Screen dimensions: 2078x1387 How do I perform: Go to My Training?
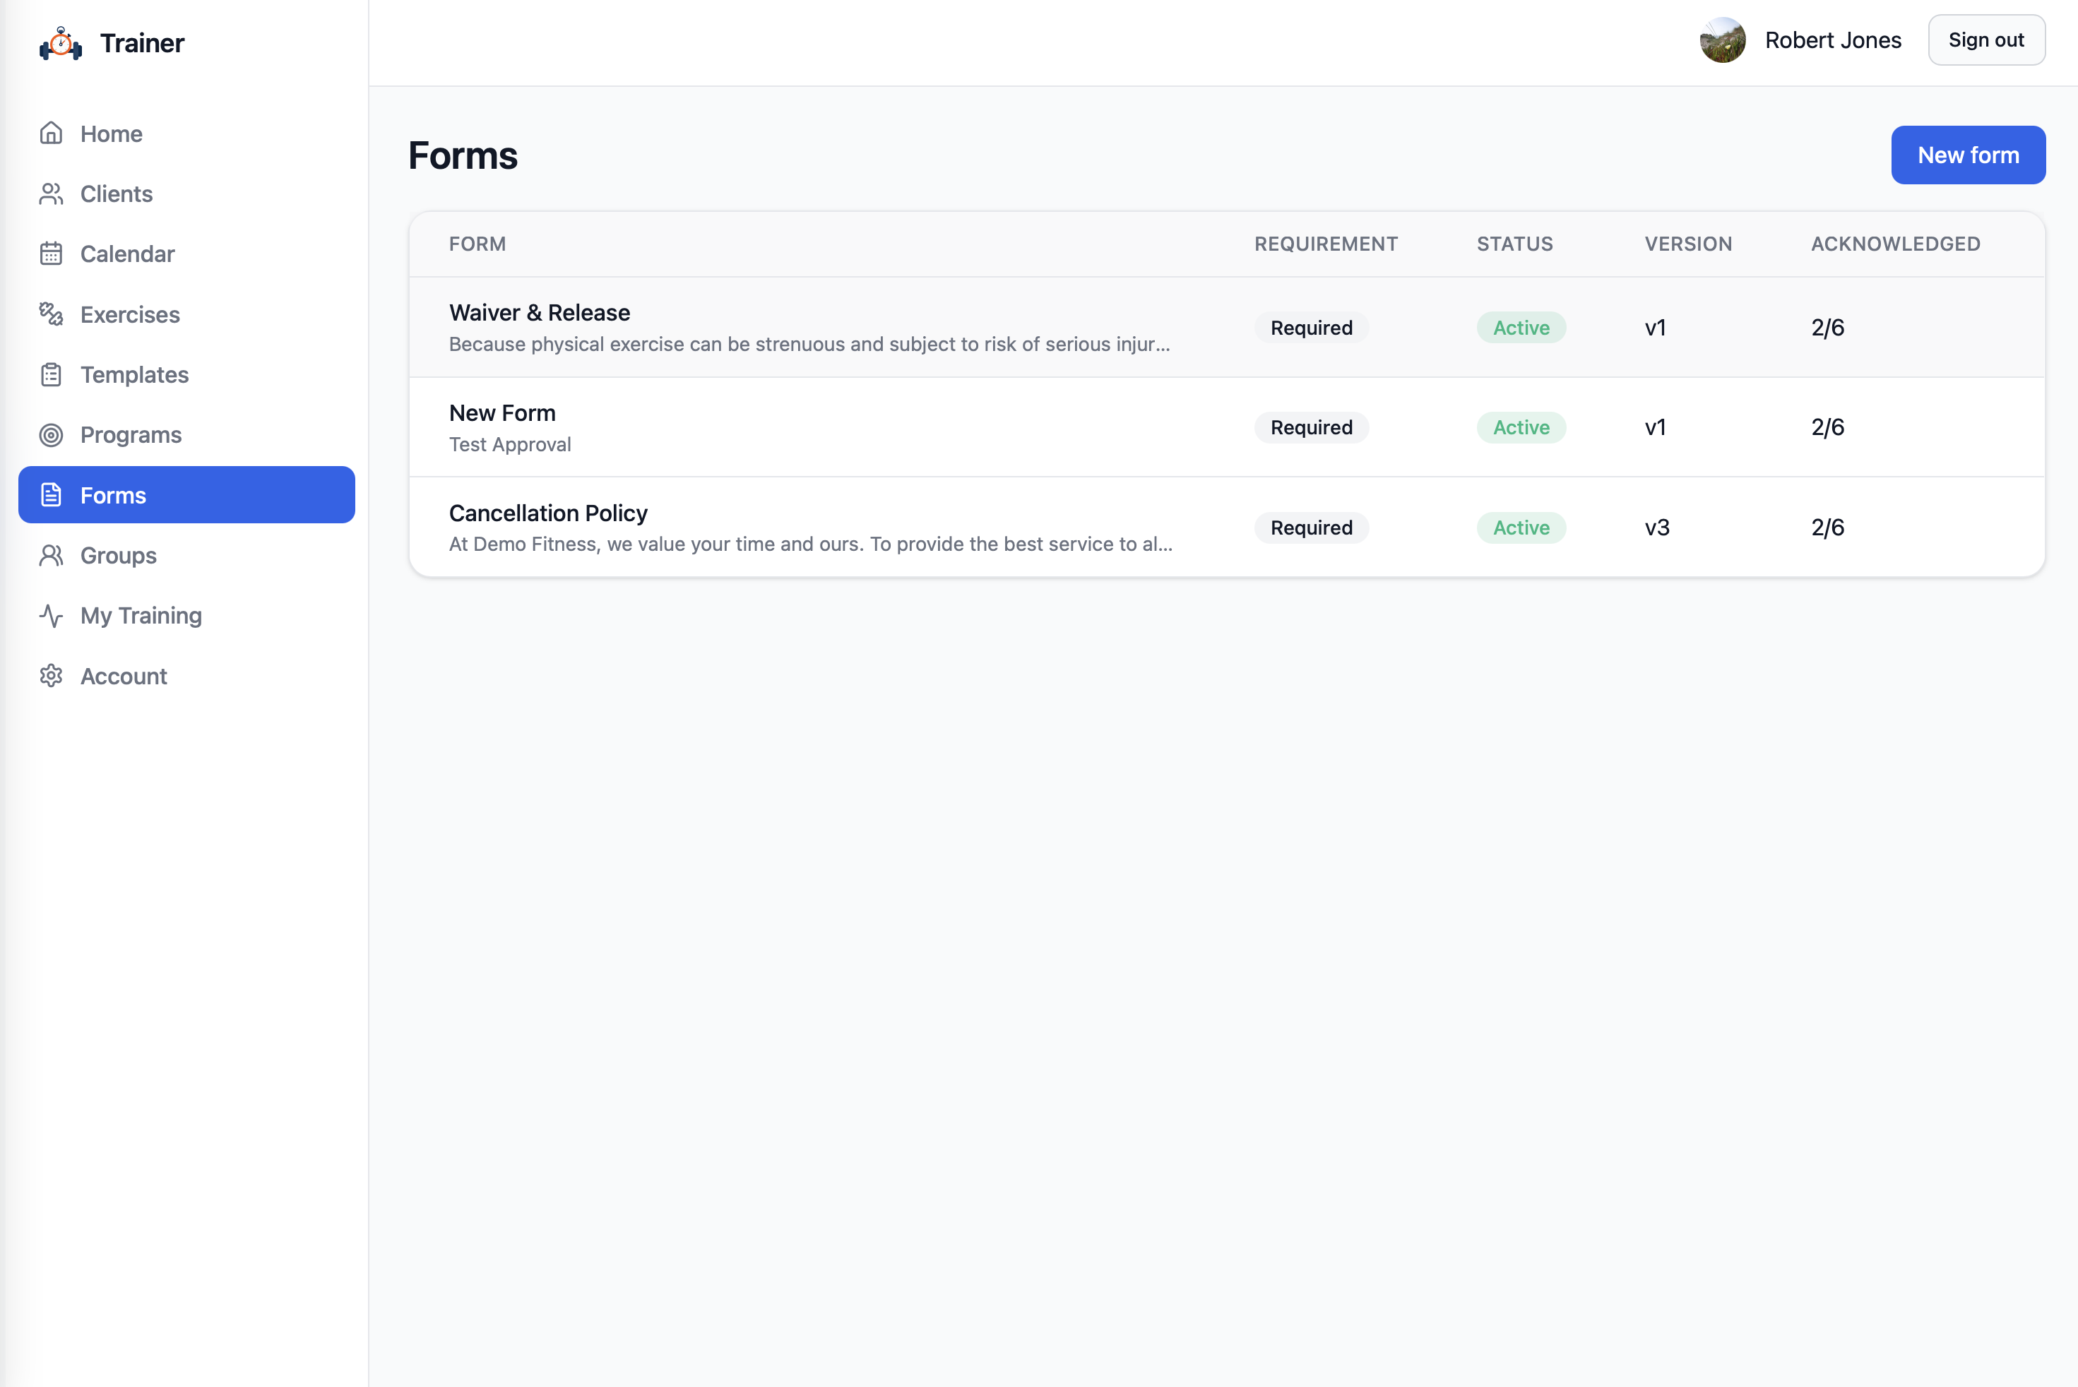[x=186, y=616]
